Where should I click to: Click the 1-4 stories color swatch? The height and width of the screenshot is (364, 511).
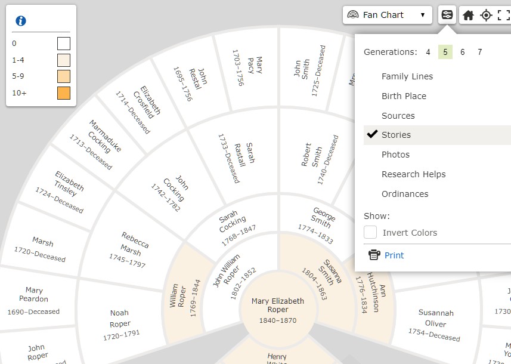[x=64, y=60]
